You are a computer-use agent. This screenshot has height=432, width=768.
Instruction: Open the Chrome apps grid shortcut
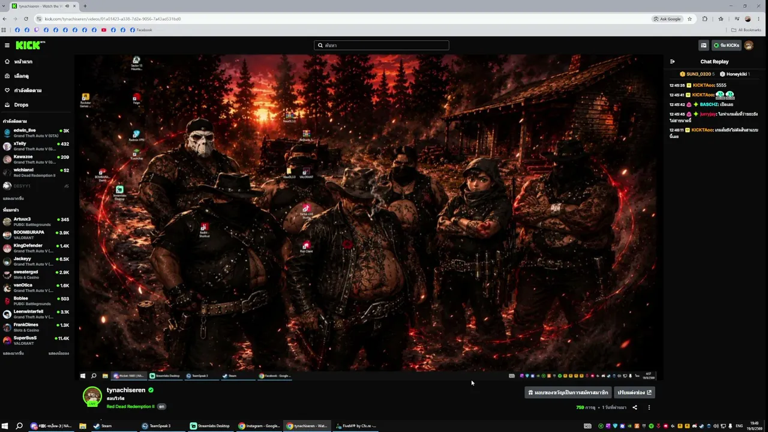(4, 30)
